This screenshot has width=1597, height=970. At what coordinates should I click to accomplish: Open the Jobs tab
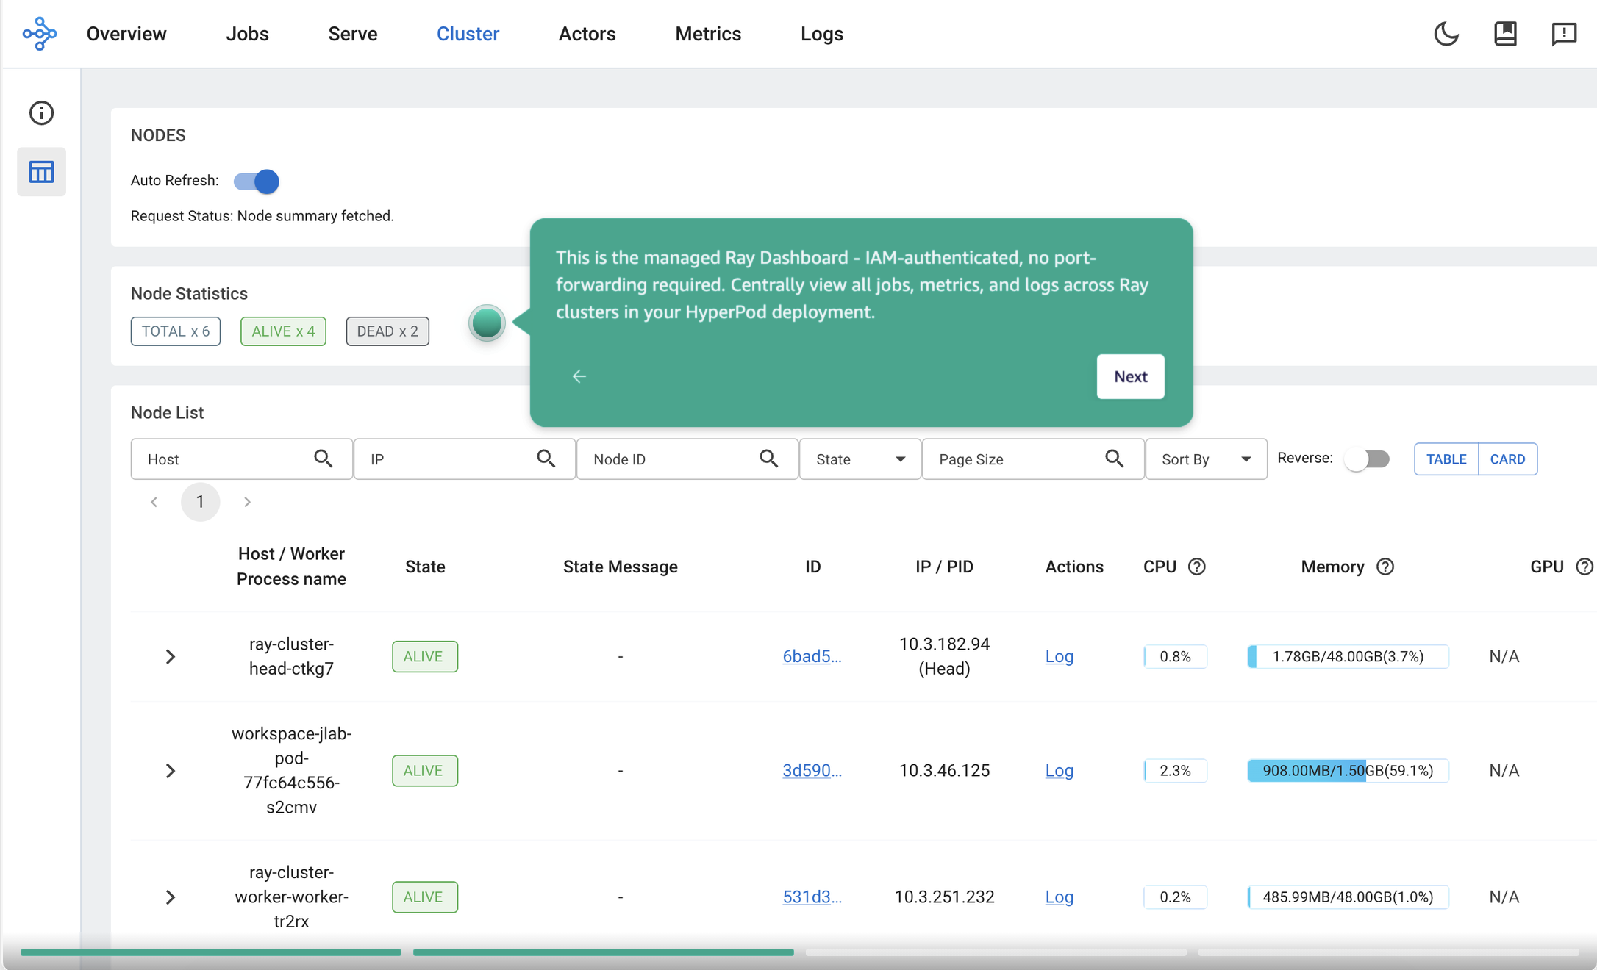click(247, 34)
